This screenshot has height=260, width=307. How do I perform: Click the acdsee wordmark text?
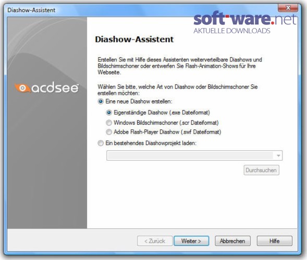55,88
